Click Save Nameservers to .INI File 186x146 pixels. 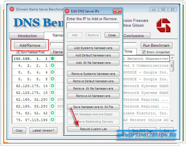click(x=93, y=107)
